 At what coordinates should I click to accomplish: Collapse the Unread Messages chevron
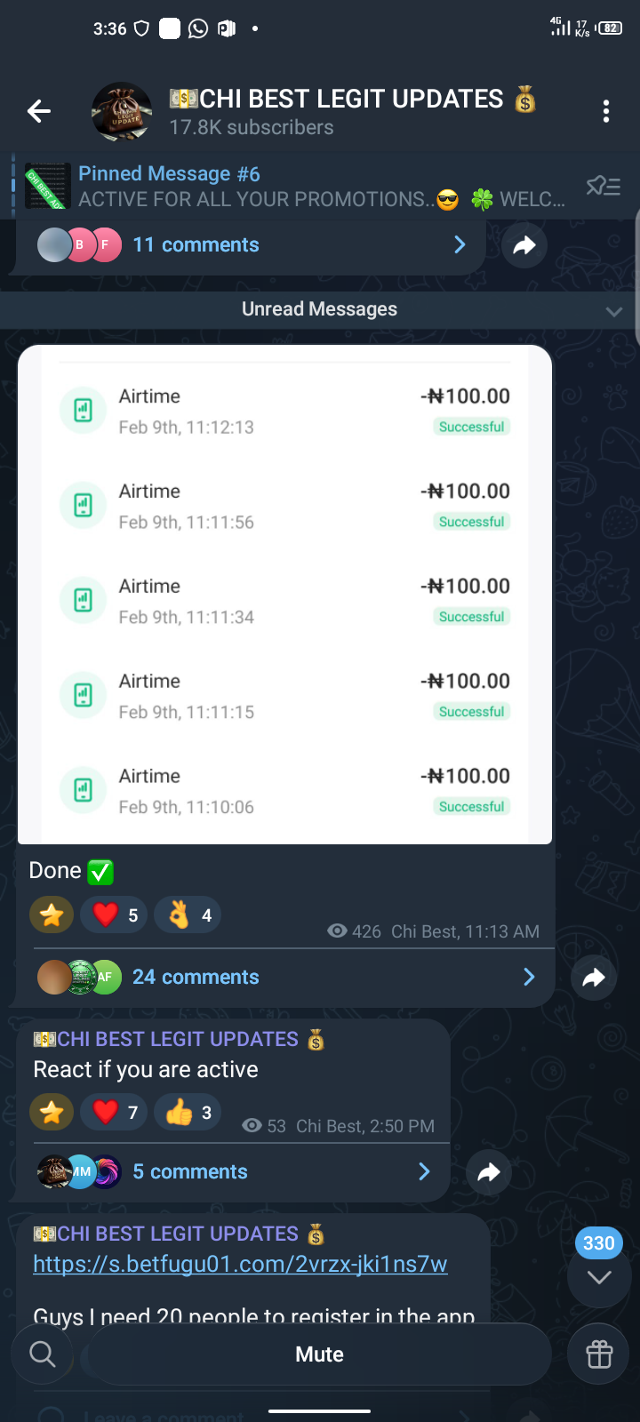pyautogui.click(x=613, y=310)
